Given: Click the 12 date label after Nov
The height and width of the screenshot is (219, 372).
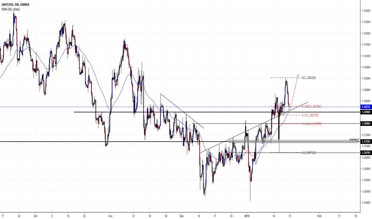Looking at the screenshot, I should pos(133,216).
